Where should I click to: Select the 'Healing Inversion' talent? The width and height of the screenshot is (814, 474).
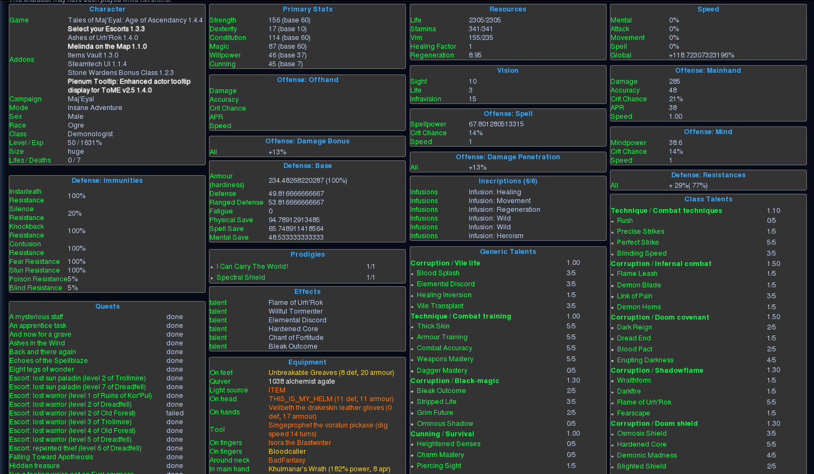[444, 295]
